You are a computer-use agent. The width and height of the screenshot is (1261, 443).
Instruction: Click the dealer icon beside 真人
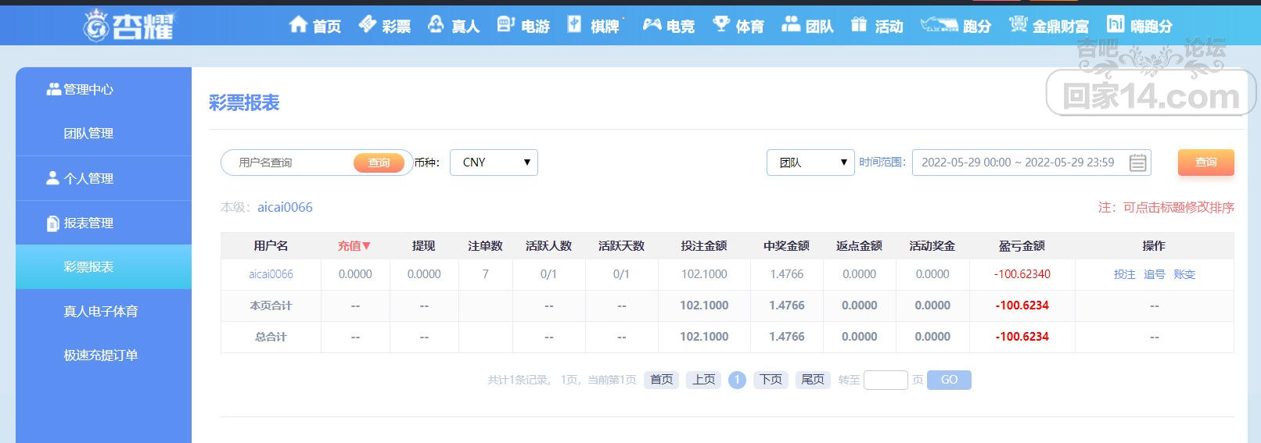coord(436,24)
